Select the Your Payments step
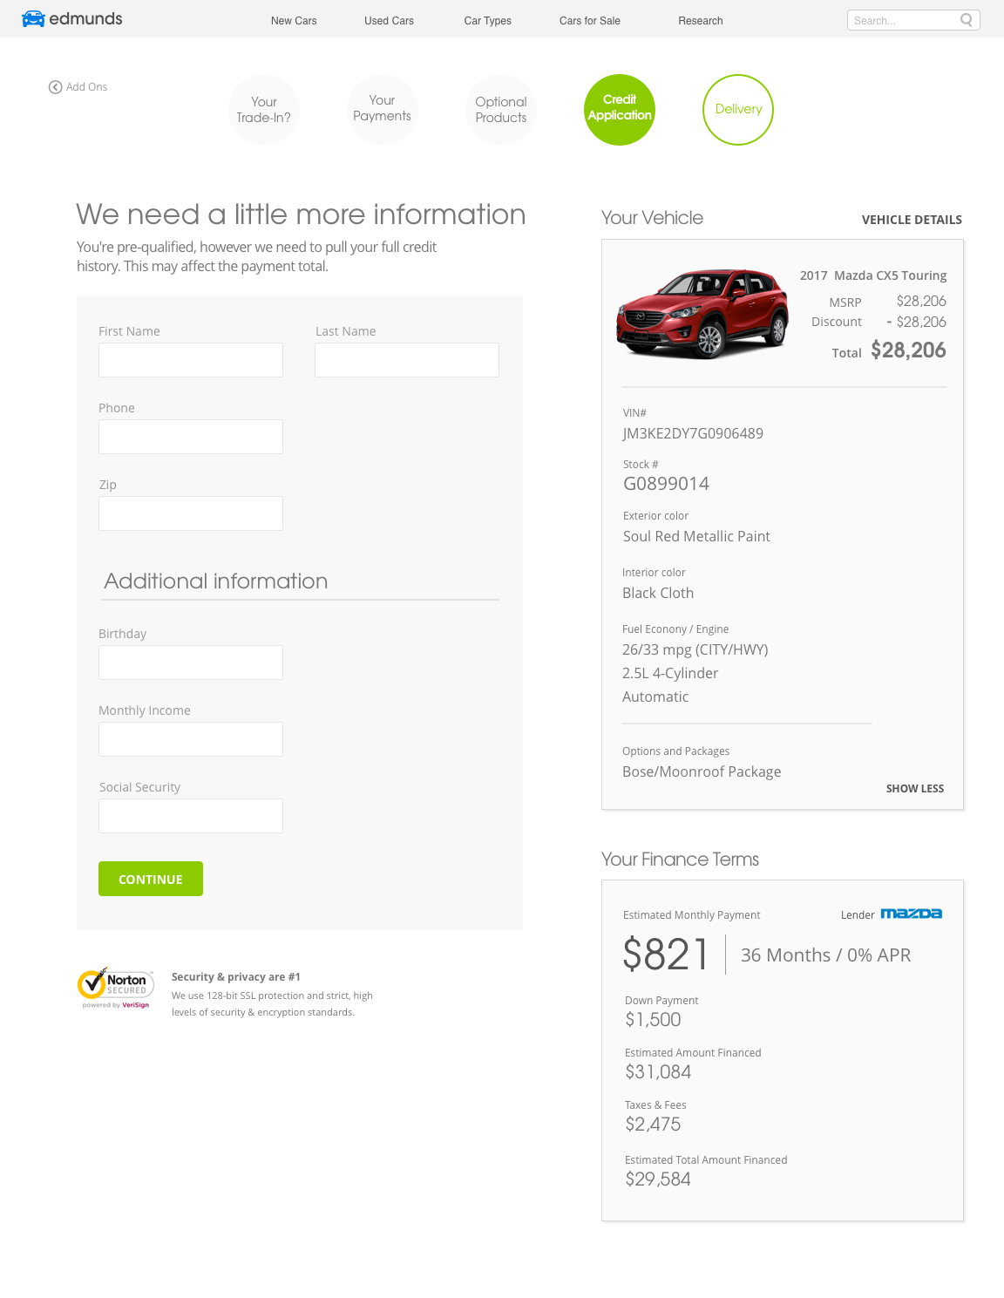This screenshot has height=1298, width=1004. pyautogui.click(x=382, y=109)
